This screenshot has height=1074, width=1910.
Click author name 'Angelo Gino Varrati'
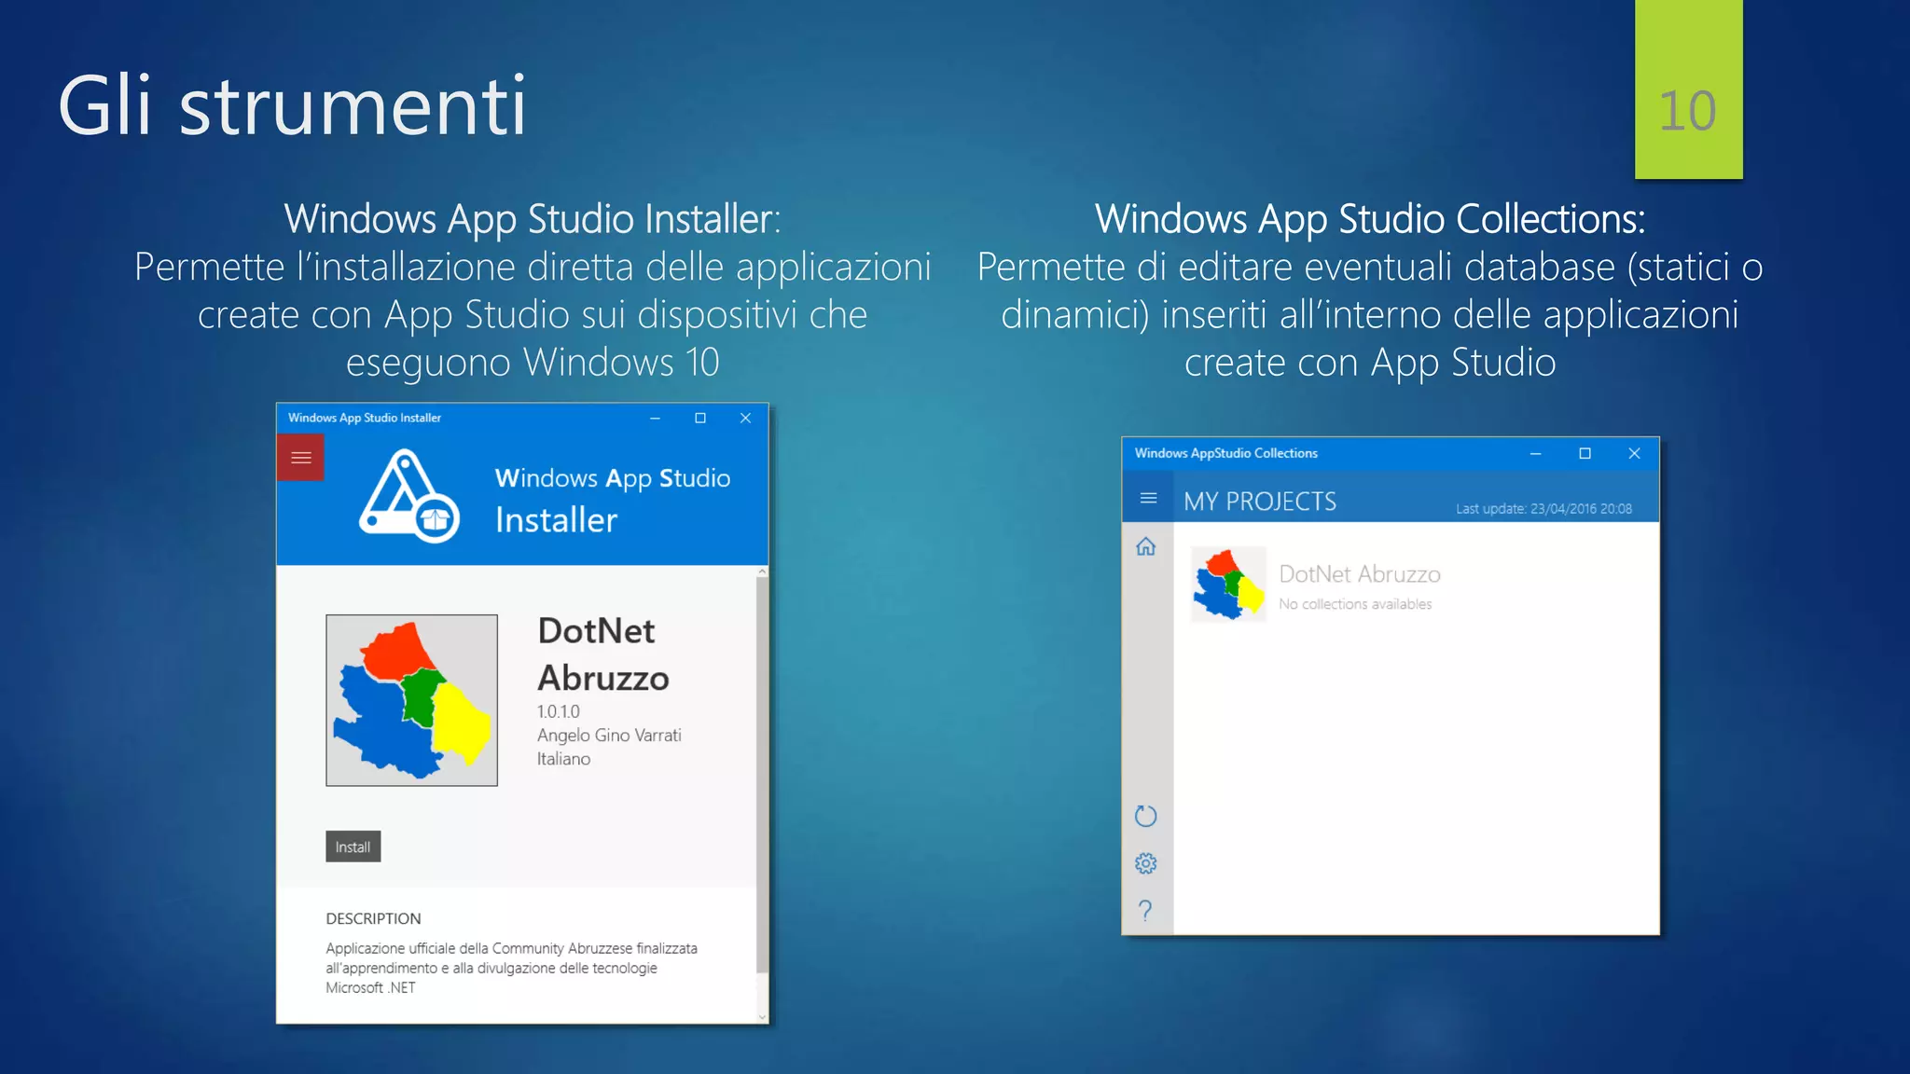(609, 736)
